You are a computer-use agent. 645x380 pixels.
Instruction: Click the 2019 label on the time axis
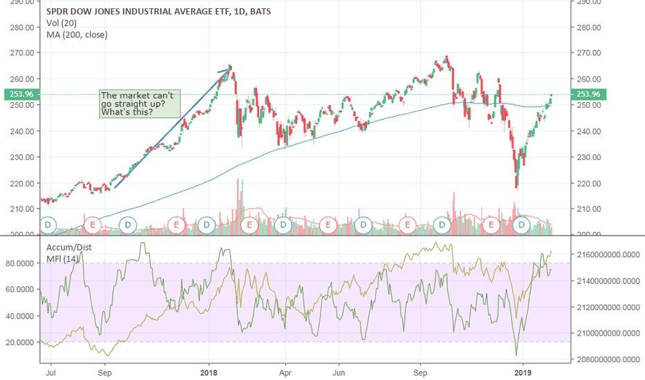[x=523, y=373]
